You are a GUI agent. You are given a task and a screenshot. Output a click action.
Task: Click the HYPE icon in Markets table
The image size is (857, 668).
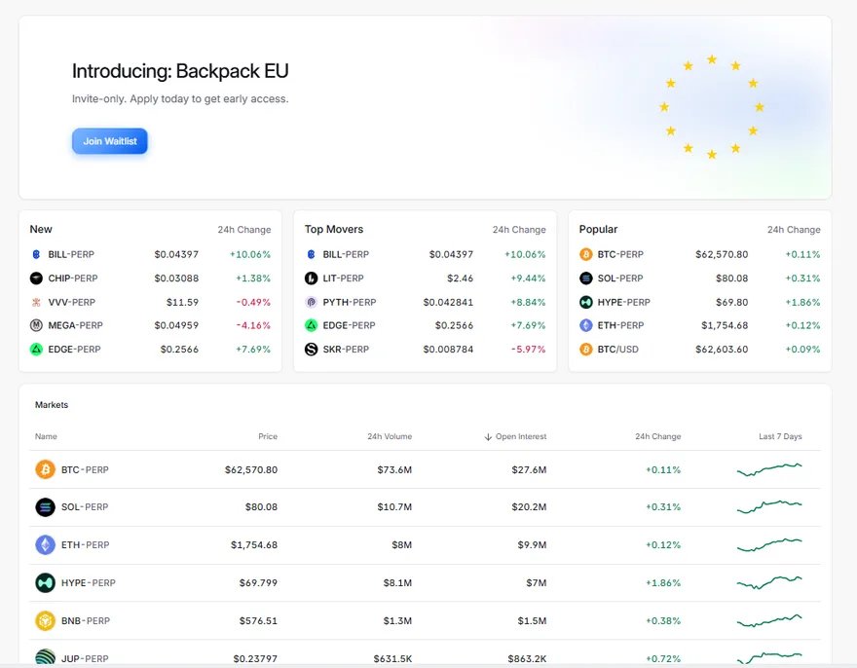click(46, 582)
